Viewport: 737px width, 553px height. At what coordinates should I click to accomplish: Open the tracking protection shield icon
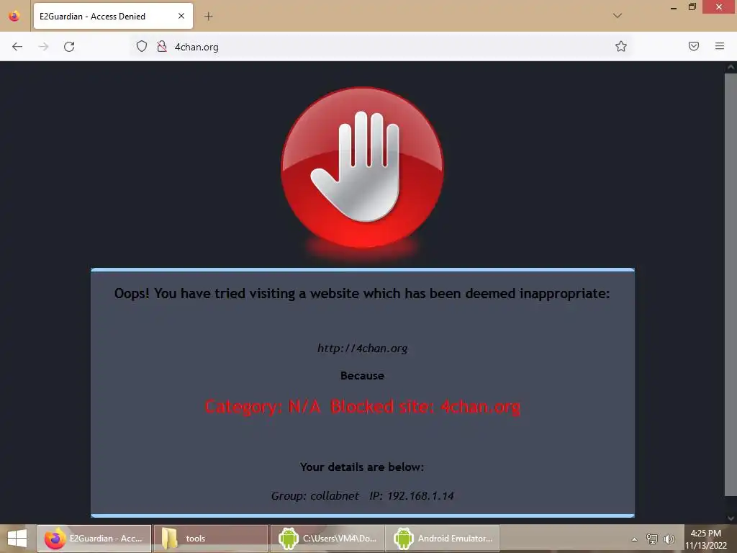coord(142,46)
